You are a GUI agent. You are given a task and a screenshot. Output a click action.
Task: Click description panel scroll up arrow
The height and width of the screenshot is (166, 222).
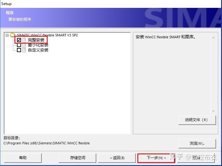pyautogui.click(x=213, y=38)
